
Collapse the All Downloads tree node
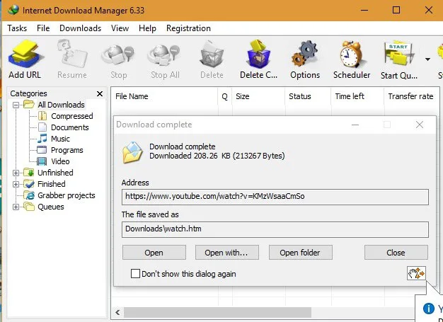point(16,105)
